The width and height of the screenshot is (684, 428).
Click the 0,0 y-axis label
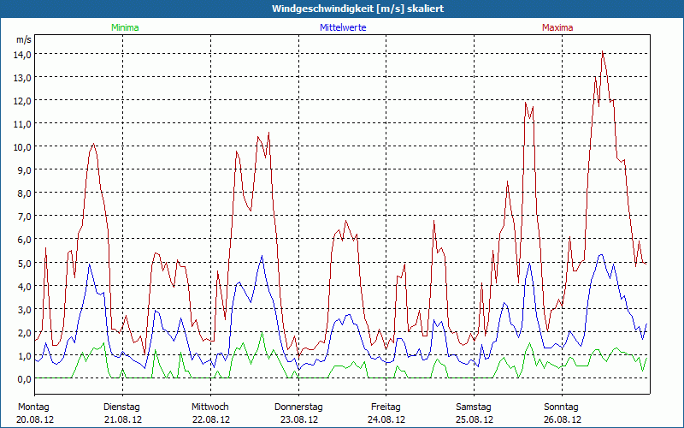(23, 378)
